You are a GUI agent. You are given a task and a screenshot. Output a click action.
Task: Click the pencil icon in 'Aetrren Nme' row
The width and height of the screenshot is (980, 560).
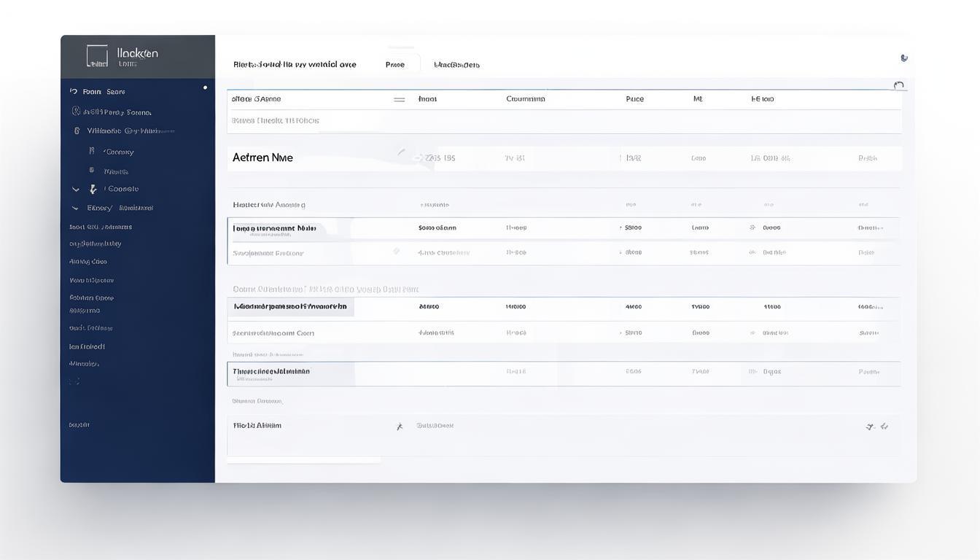point(401,152)
